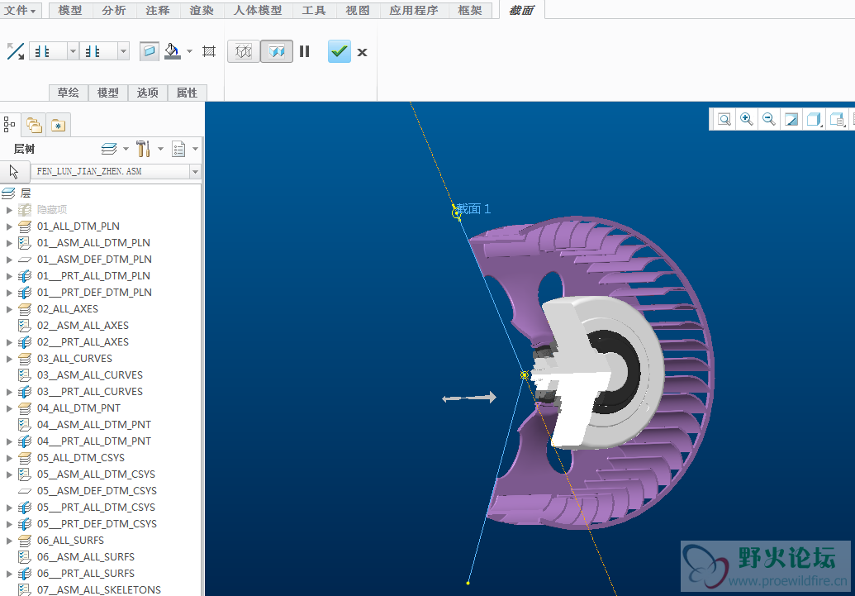Switch to the 注释 ribbon tab
Image resolution: width=855 pixels, height=596 pixels.
coord(158,11)
